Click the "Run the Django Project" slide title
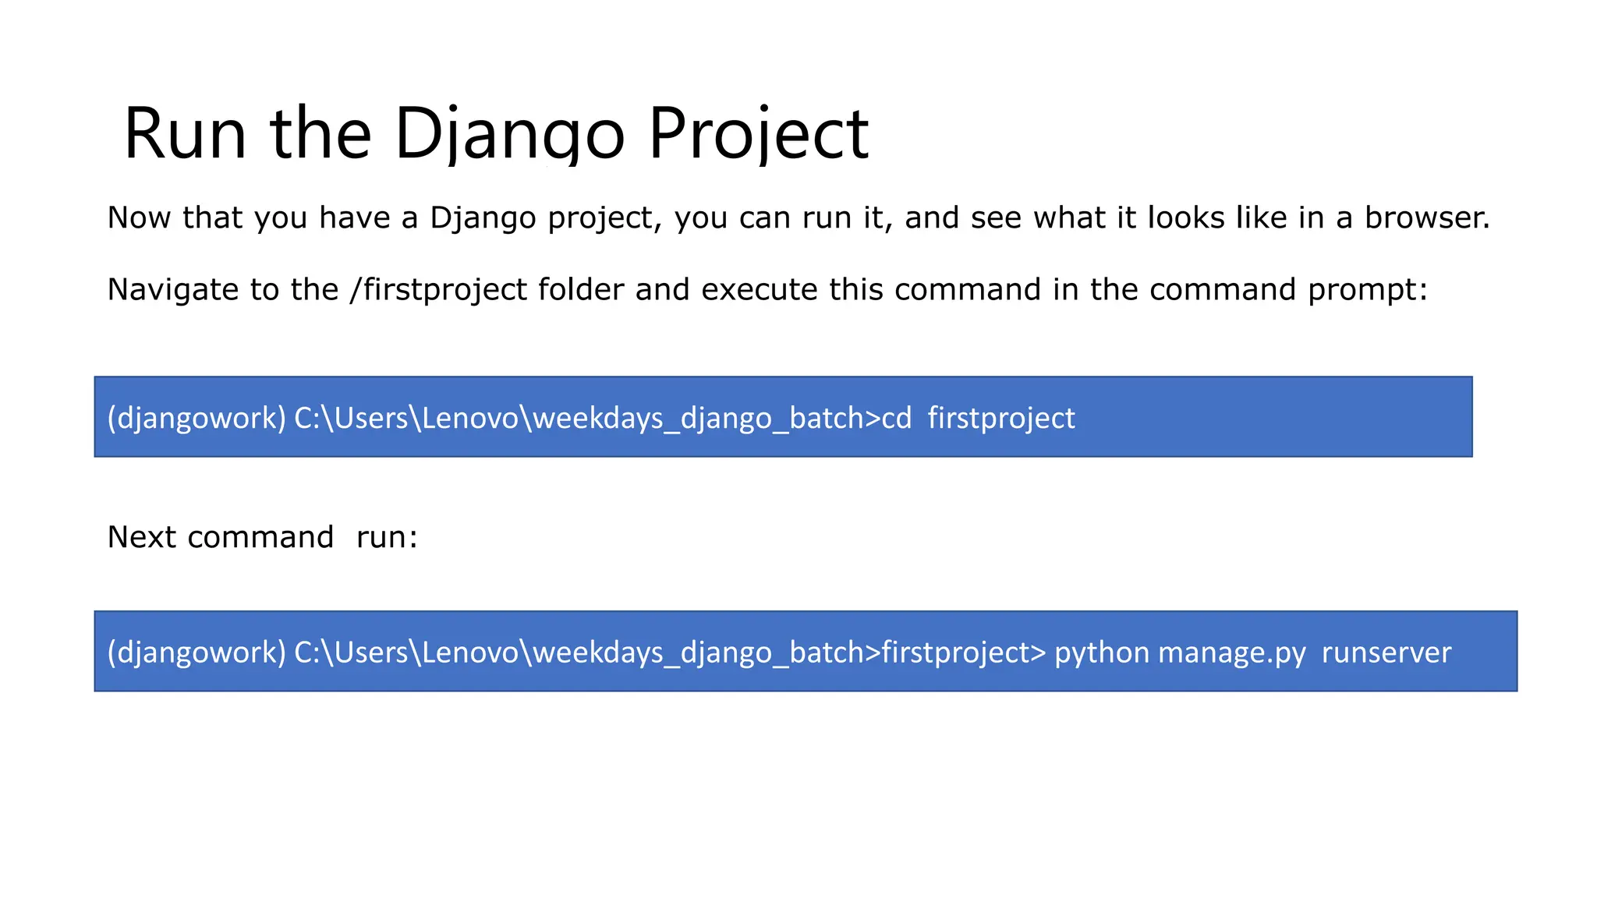1597x898 pixels. [496, 134]
